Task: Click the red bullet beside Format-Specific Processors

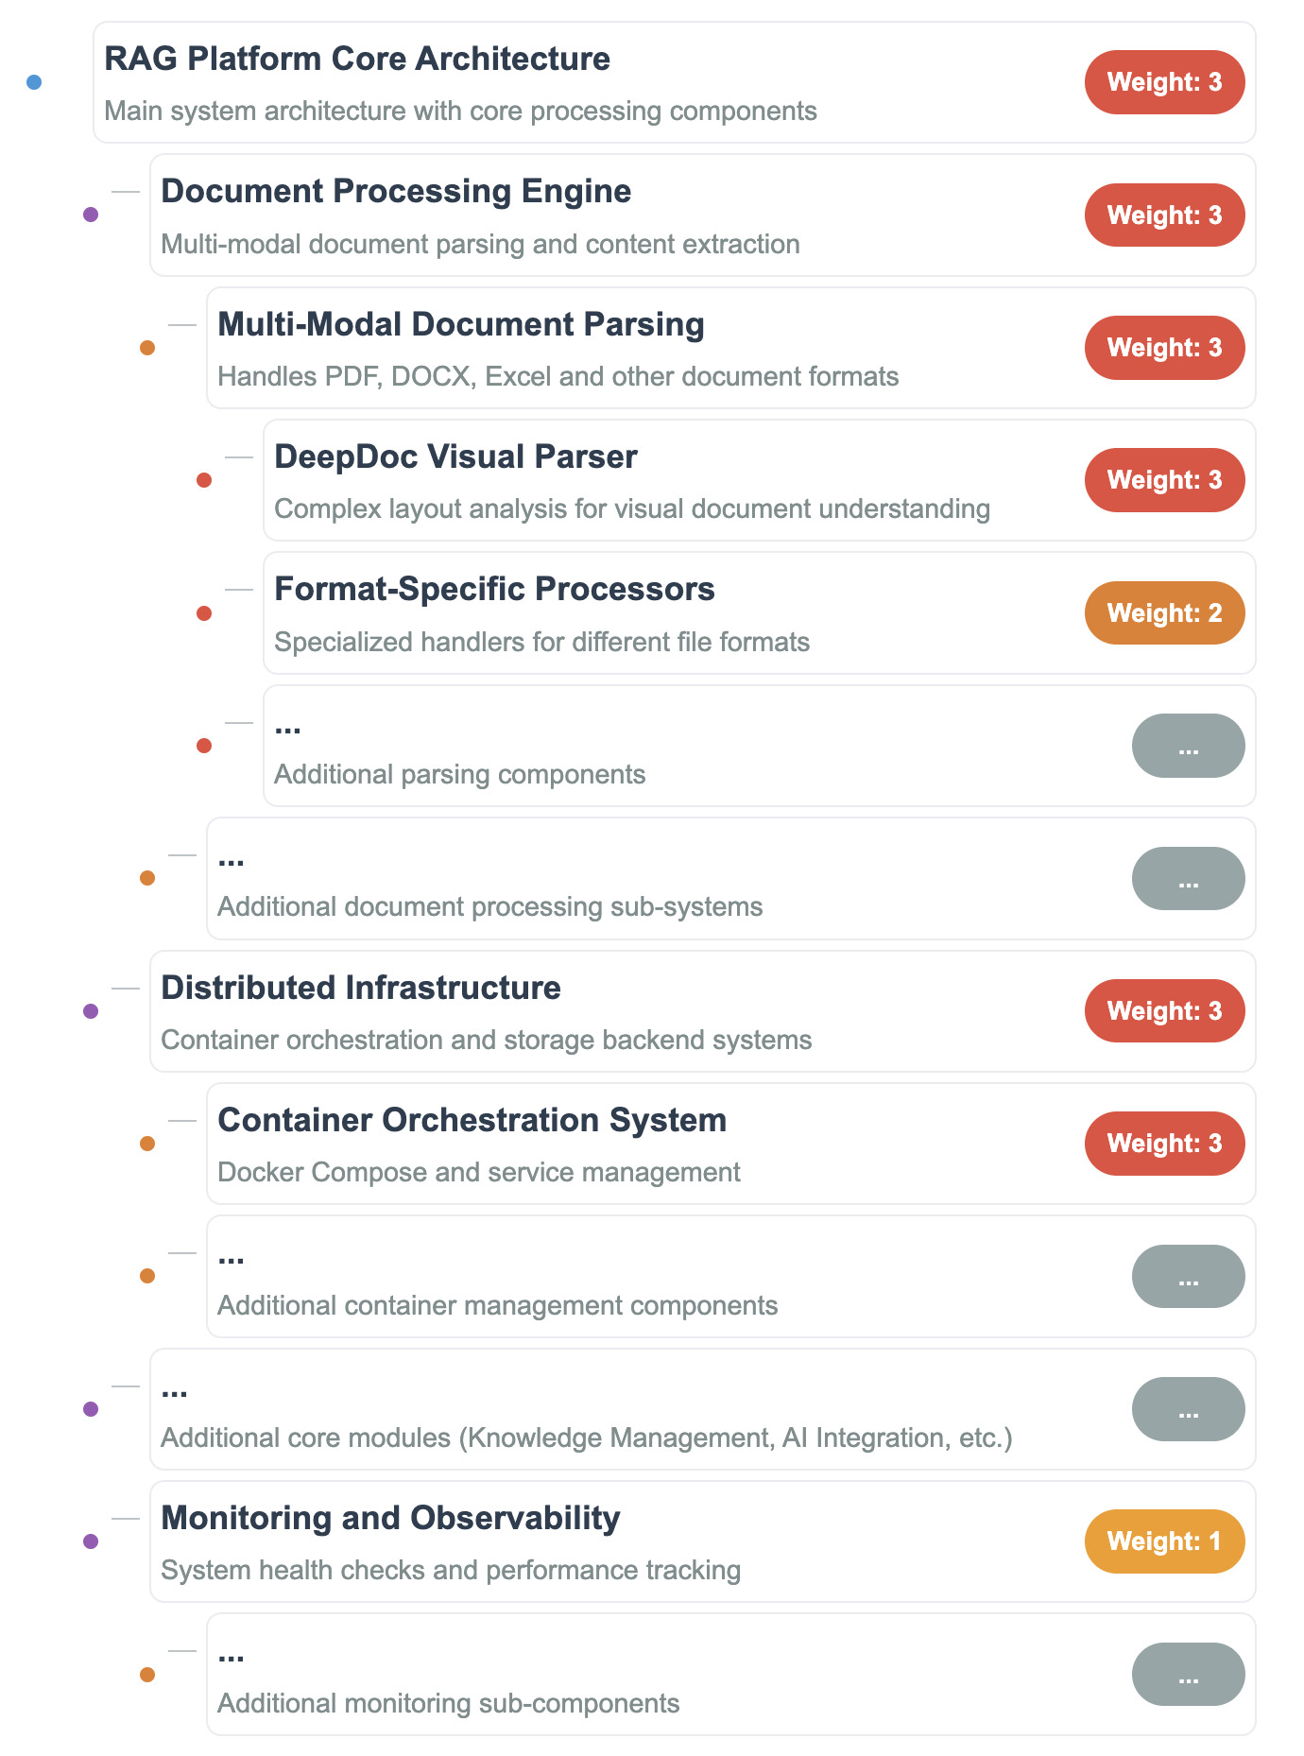Action: click(x=204, y=613)
